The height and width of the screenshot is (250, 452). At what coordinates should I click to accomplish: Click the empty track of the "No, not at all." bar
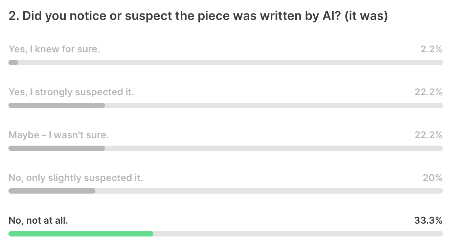[x=298, y=234]
